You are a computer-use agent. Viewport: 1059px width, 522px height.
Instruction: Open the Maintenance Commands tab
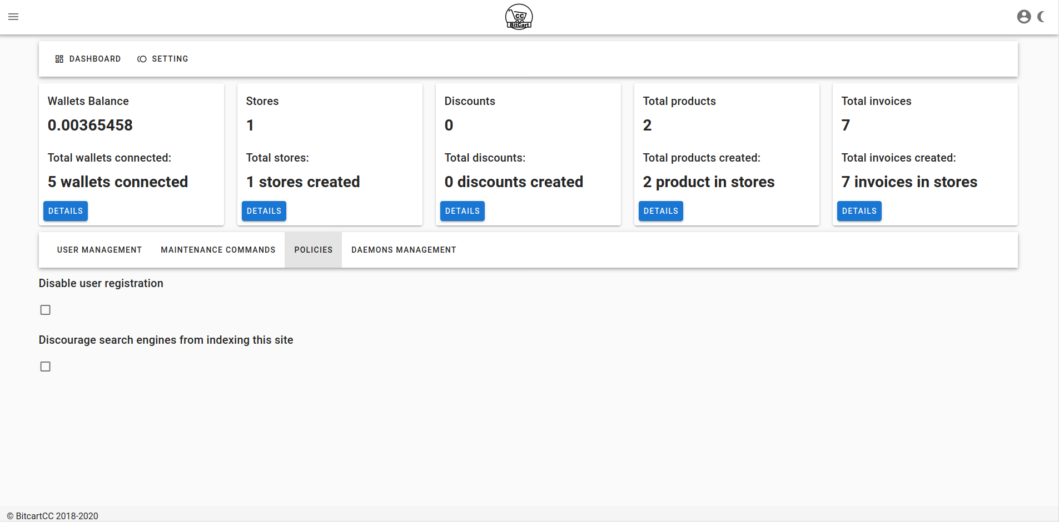(218, 250)
